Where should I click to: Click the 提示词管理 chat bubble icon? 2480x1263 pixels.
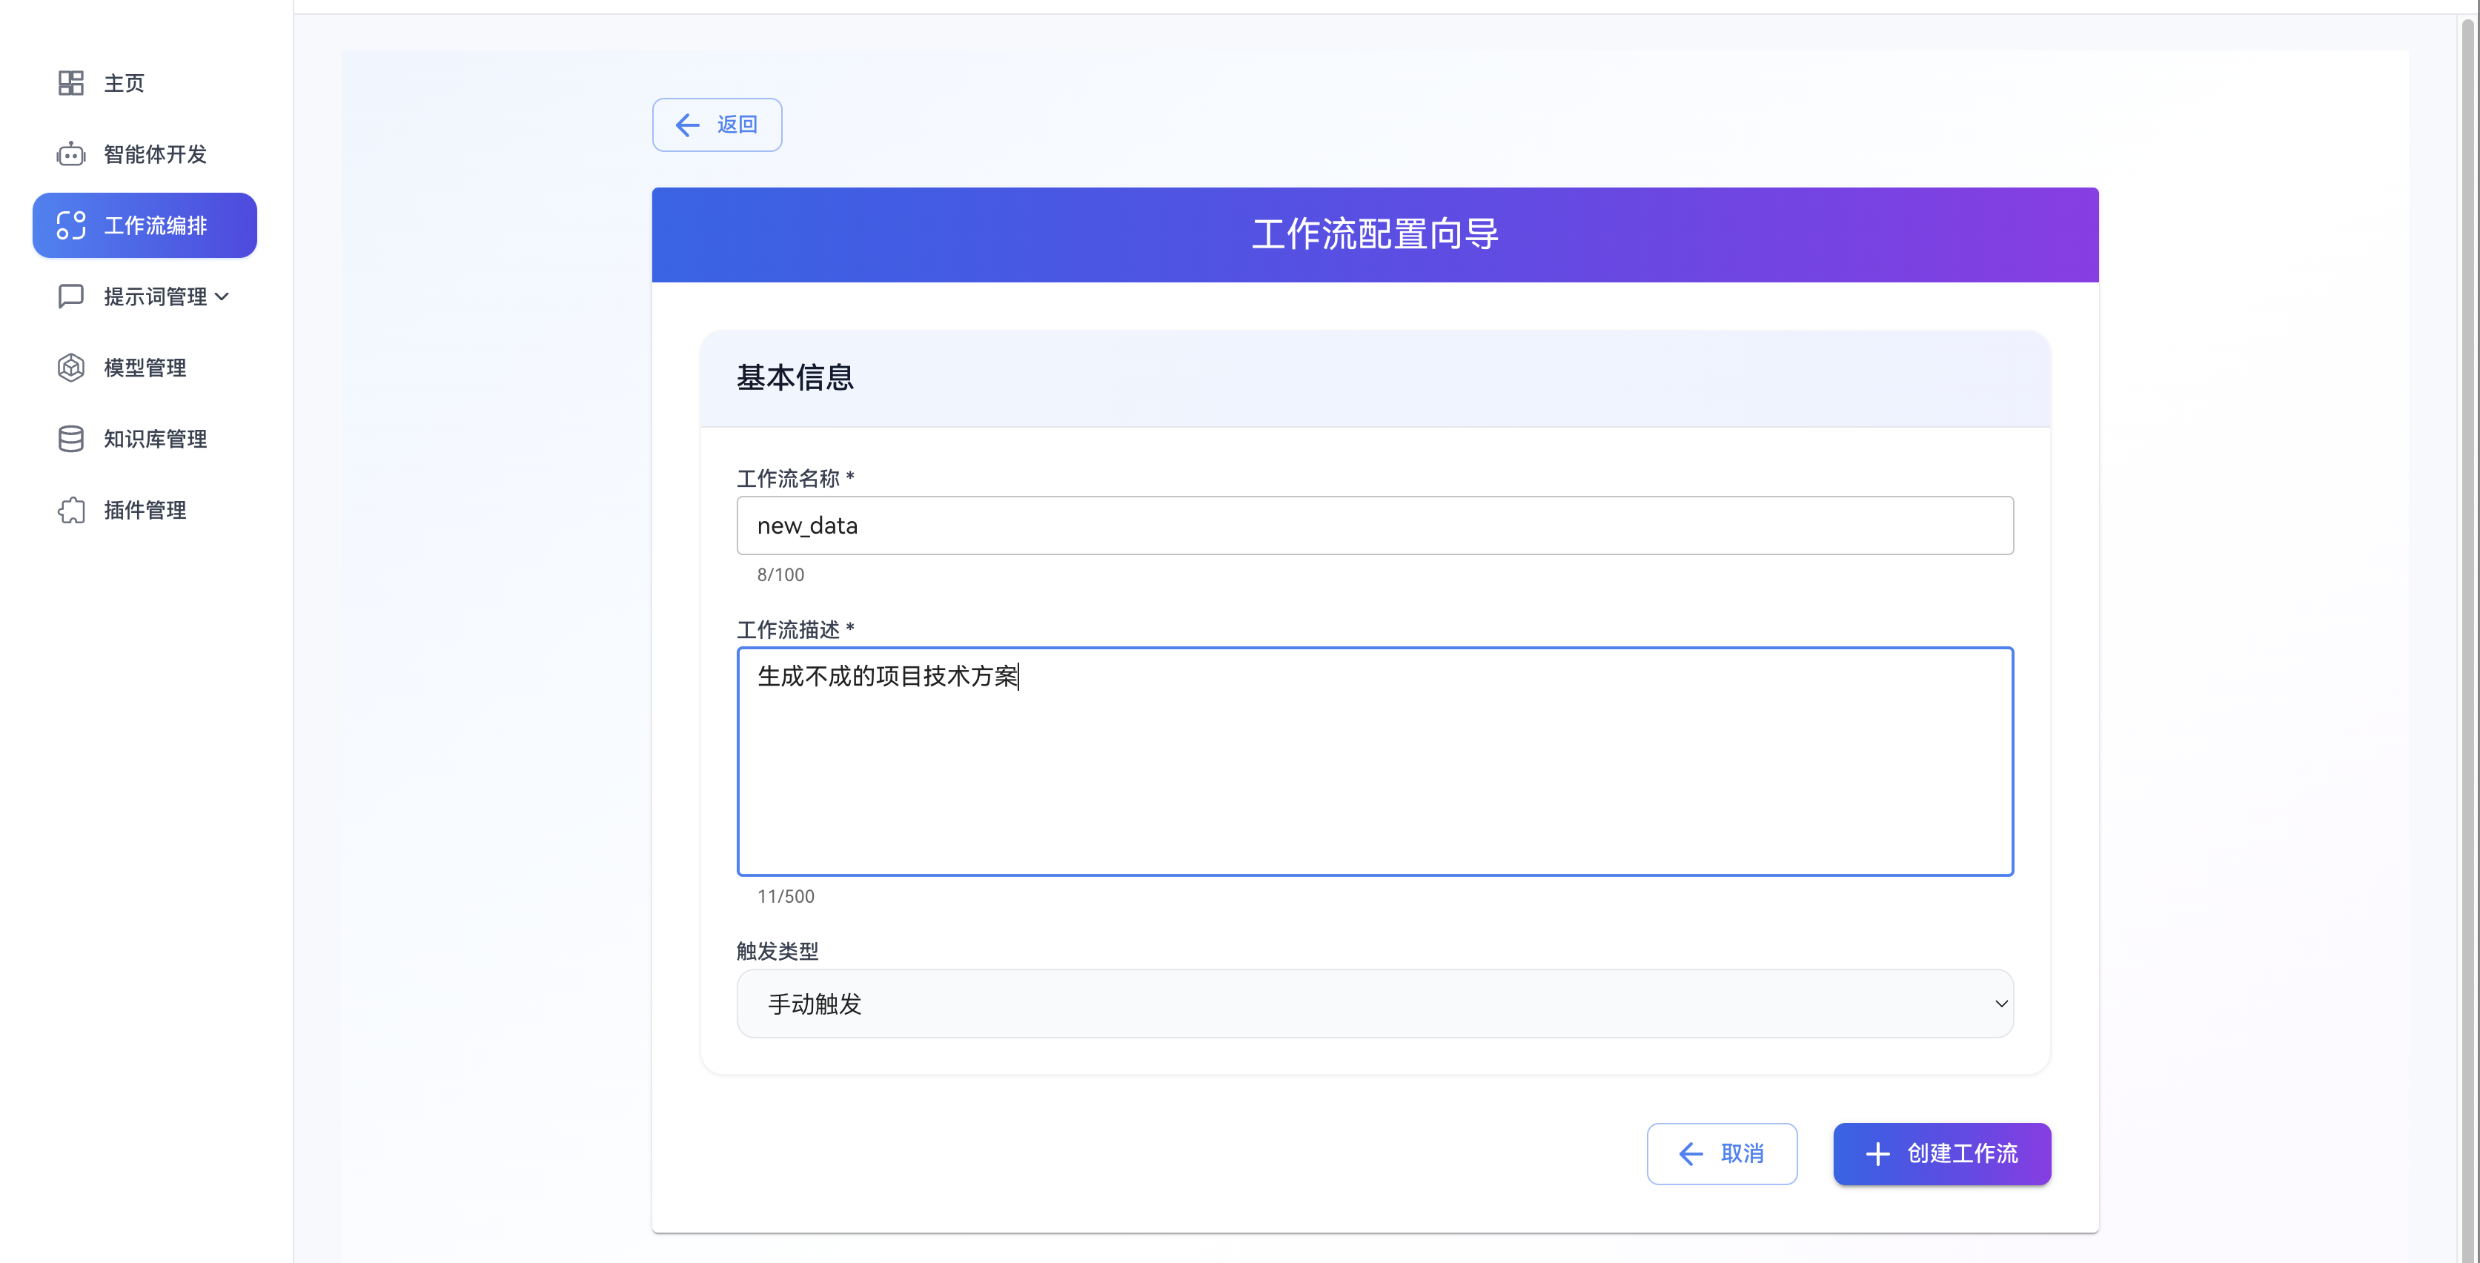[70, 296]
